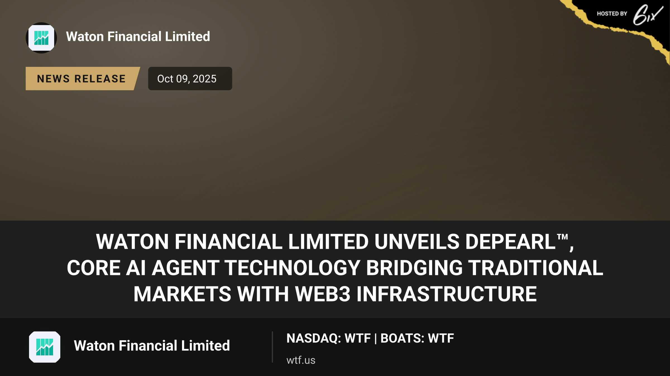Viewport: 670px width, 376px height.
Task: Click CORE AI AGENT in the headline
Action: click(x=143, y=268)
